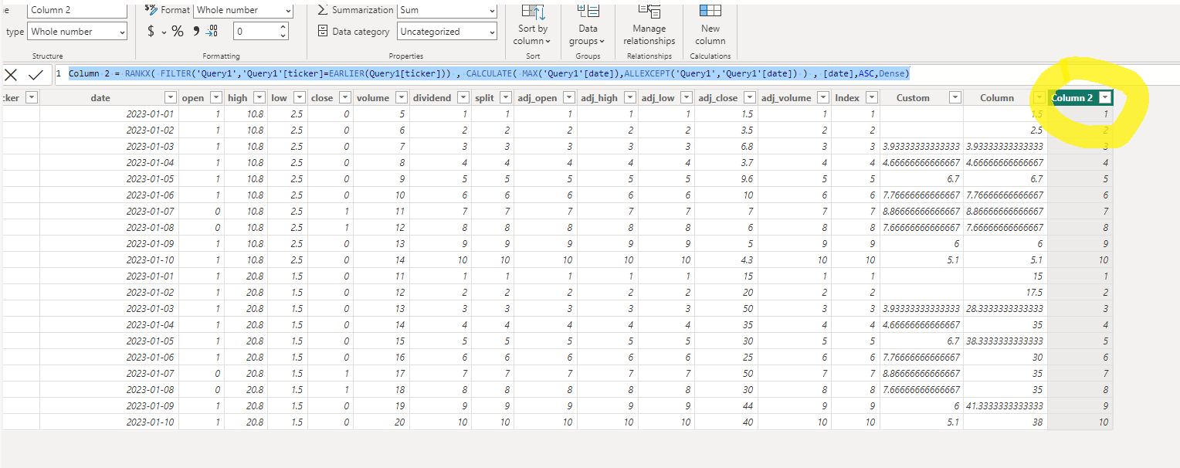
Task: Commit the DAX formula with the checkmark icon
Action: pyautogui.click(x=36, y=75)
